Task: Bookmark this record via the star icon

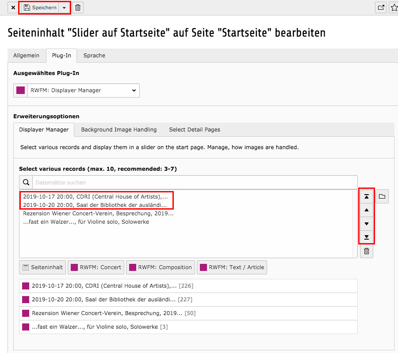Action: [394, 7]
